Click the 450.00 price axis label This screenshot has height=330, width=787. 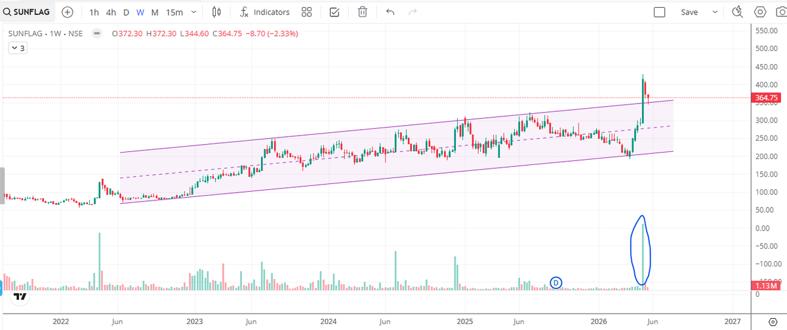coord(767,66)
